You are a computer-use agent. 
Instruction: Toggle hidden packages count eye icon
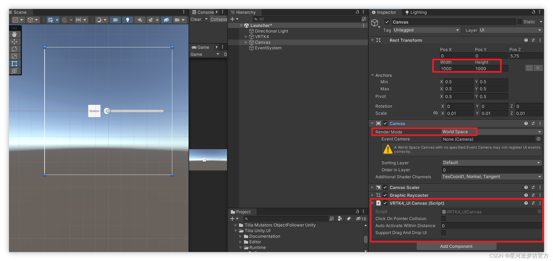click(x=361, y=219)
